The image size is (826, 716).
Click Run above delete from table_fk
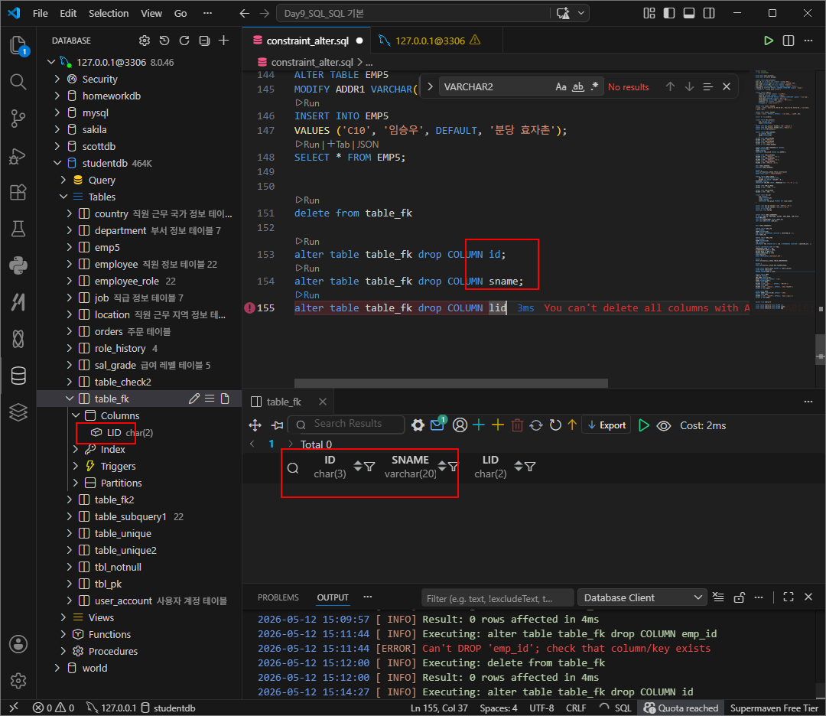click(x=308, y=200)
